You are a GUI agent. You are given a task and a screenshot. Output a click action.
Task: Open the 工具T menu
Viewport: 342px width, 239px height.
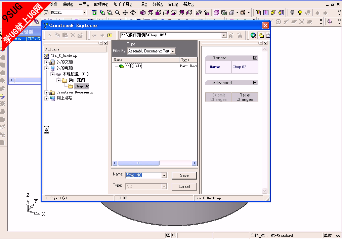pos(142,4)
